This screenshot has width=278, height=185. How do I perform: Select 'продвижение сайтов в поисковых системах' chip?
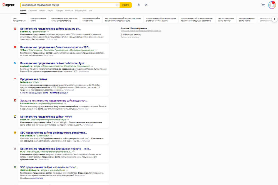pyautogui.click(x=161, y=19)
